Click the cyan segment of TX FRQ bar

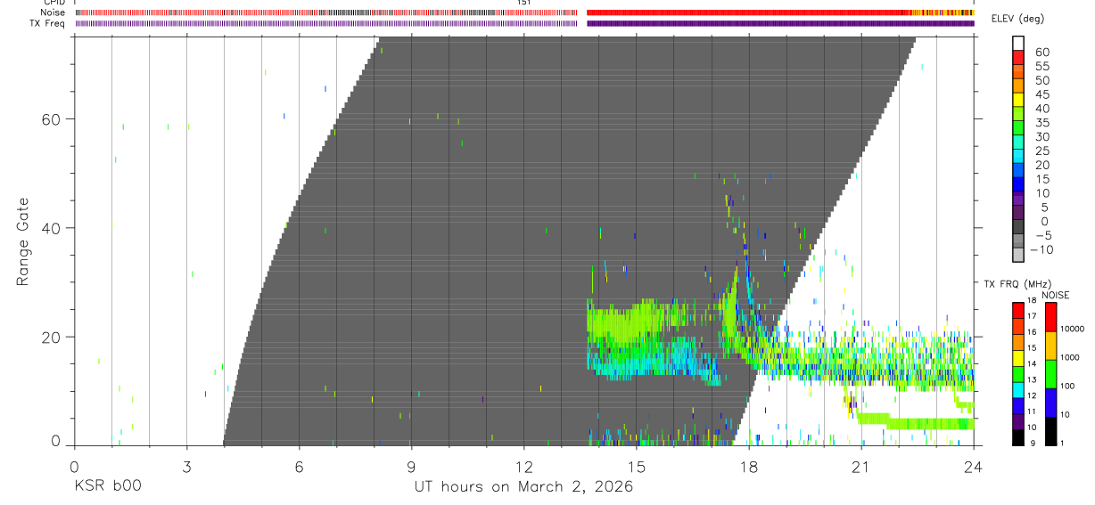pos(1018,389)
